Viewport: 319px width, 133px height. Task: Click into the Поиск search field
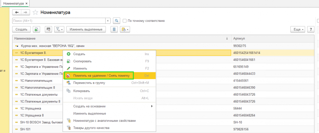(x=59, y=21)
